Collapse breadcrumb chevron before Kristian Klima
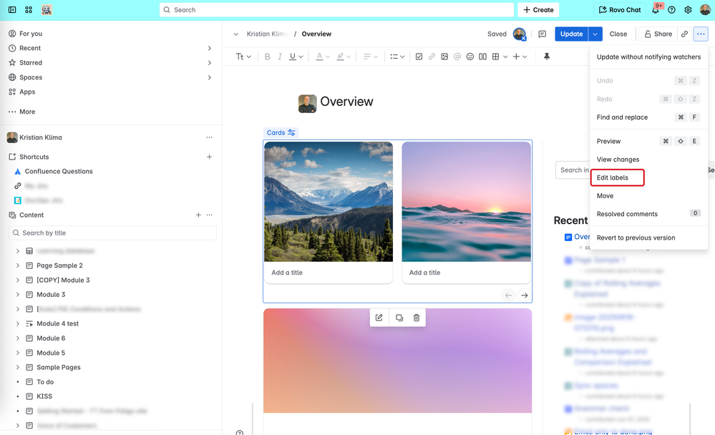715x435 pixels. pyautogui.click(x=235, y=34)
